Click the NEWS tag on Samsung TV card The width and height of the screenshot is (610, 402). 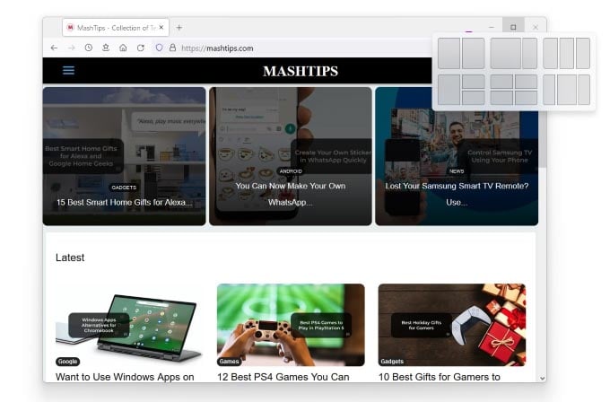[457, 171]
